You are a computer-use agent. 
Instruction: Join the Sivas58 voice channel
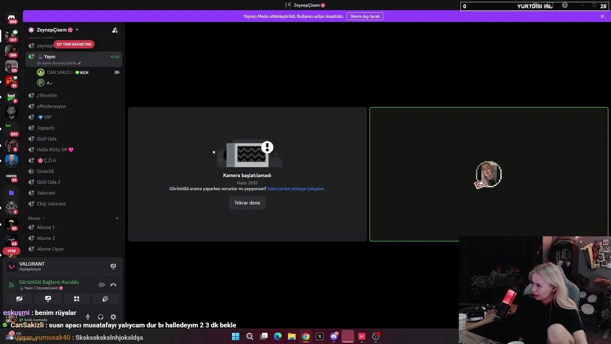(74, 171)
